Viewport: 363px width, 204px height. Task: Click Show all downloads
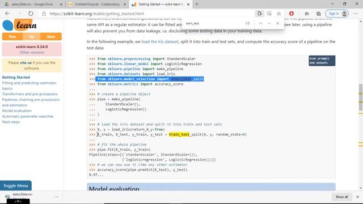341,197
